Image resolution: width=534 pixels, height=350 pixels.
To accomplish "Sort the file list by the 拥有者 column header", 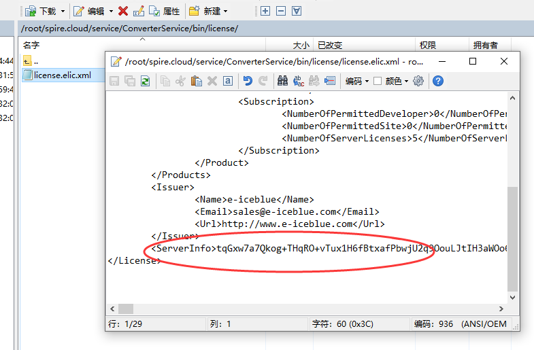I will (490, 45).
